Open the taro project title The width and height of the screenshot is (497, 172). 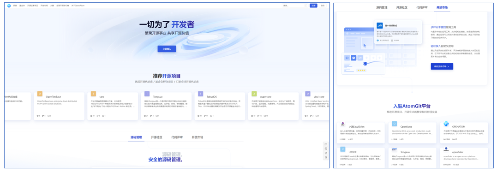point(102,97)
